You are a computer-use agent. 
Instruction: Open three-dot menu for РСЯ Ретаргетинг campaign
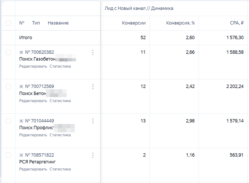[93, 155]
